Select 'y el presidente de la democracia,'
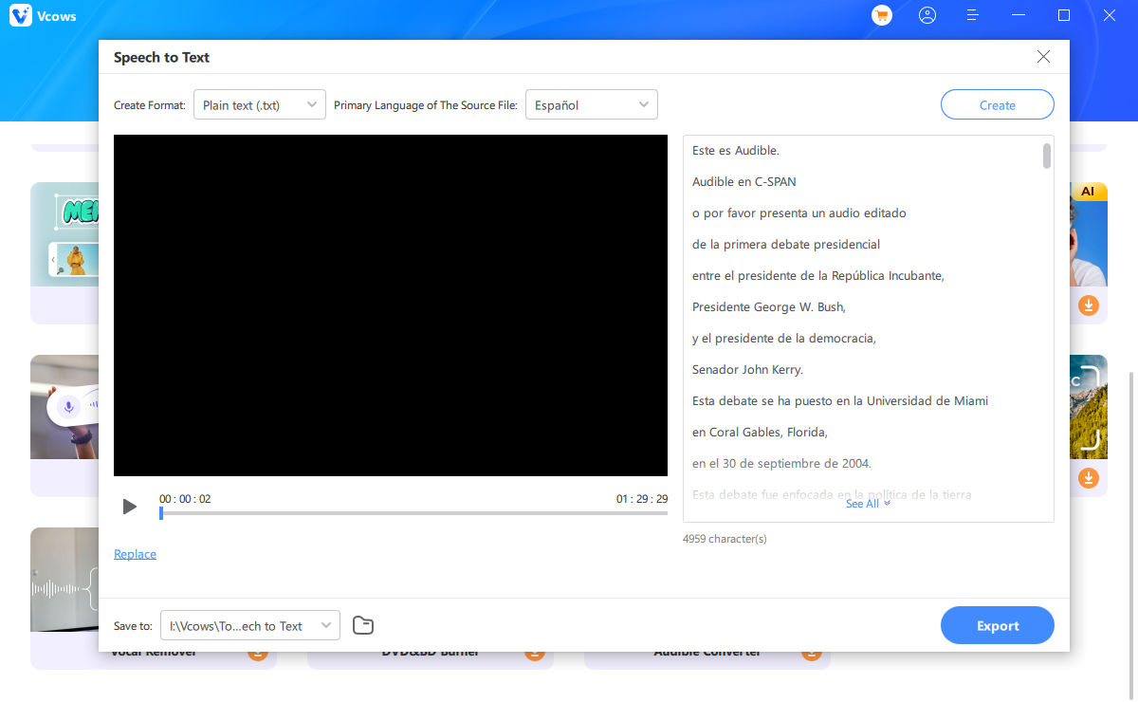The height and width of the screenshot is (702, 1138). click(784, 338)
